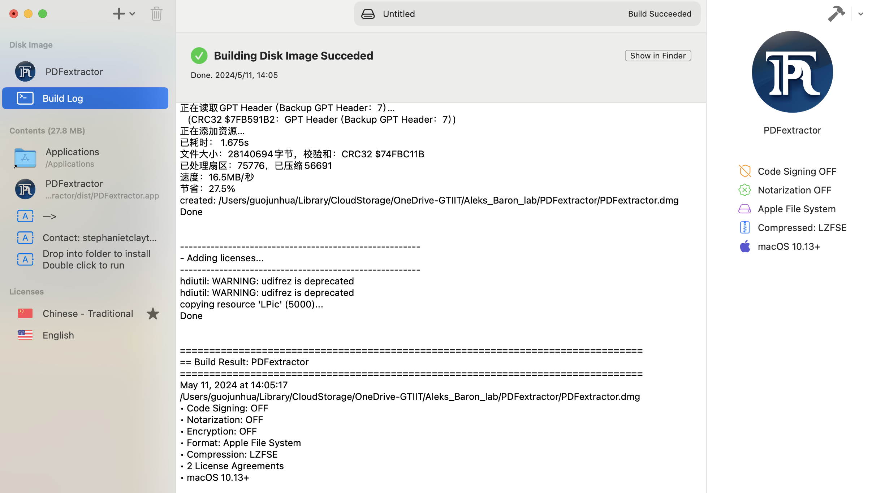Click 'copying resource LPic (5000)' log line

tap(251, 304)
